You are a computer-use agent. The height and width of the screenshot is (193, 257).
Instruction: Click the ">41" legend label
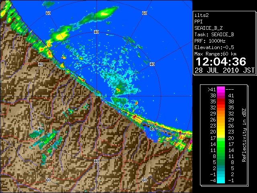coord(212,90)
